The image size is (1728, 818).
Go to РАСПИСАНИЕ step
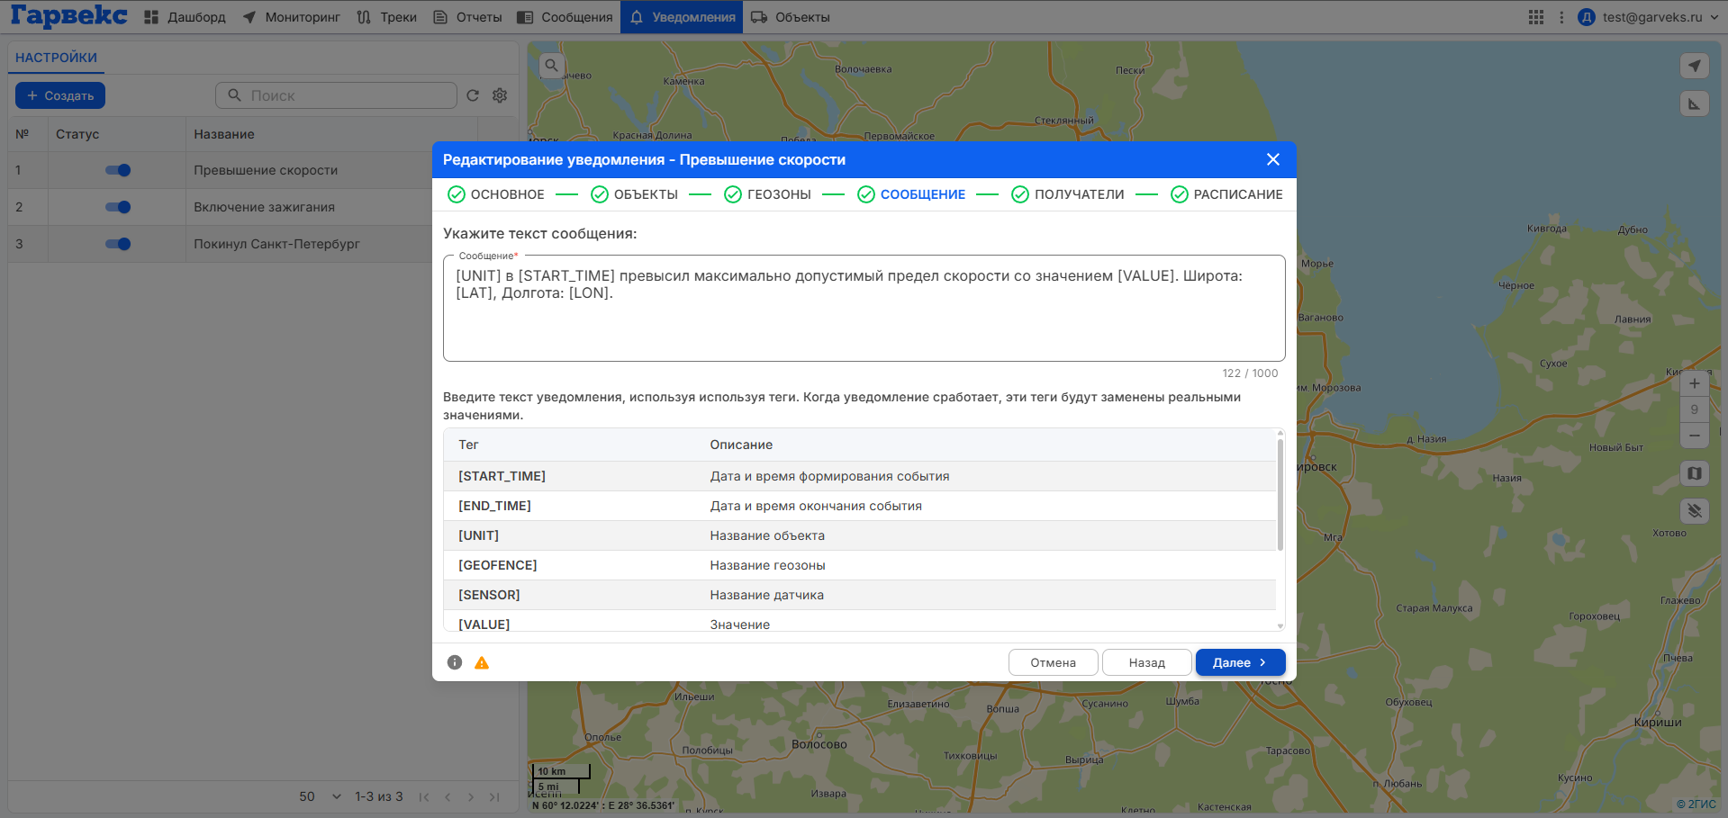tap(1226, 194)
